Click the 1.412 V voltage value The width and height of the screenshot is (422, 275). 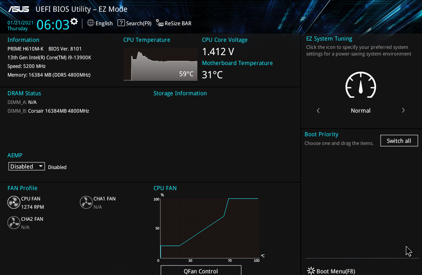click(x=218, y=51)
